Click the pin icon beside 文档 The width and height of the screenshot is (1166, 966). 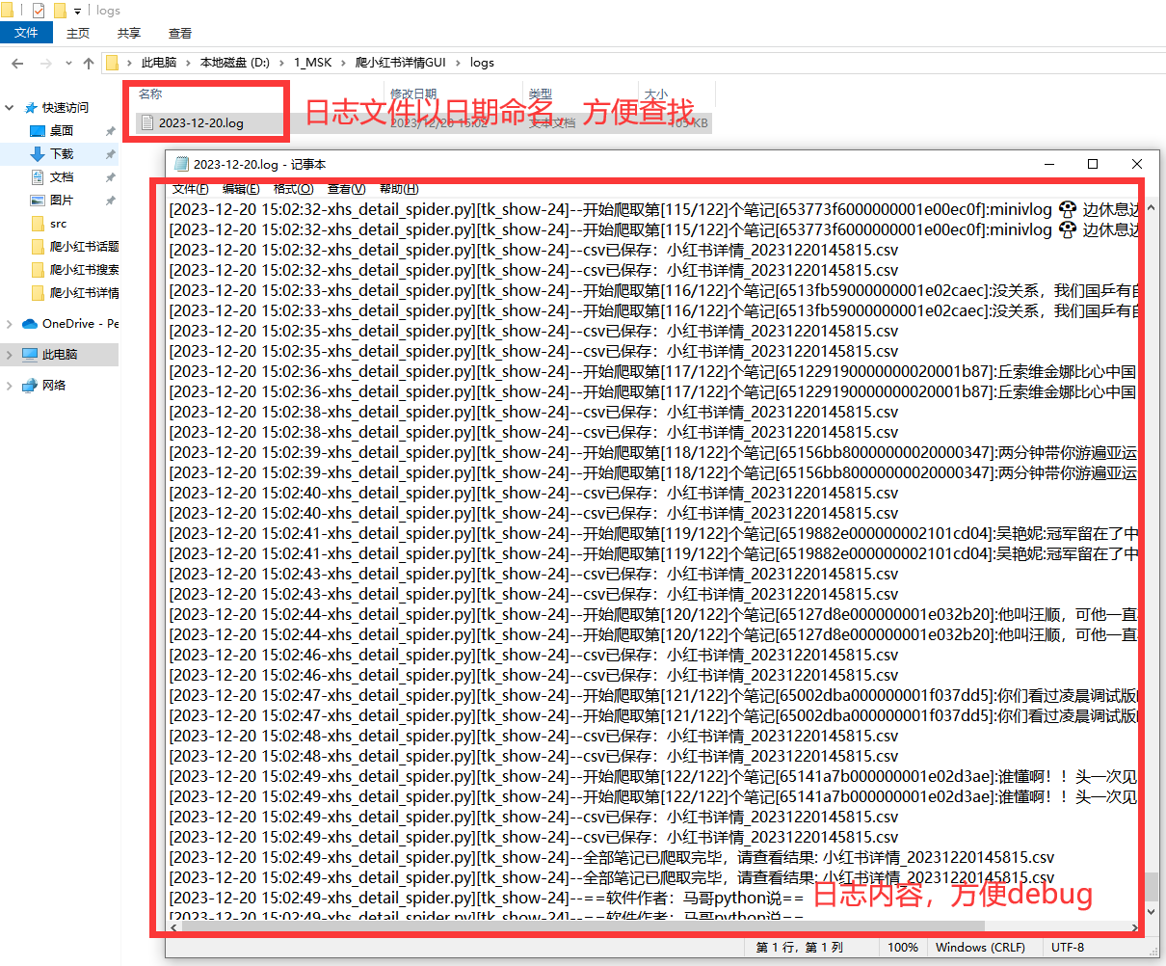tap(111, 177)
